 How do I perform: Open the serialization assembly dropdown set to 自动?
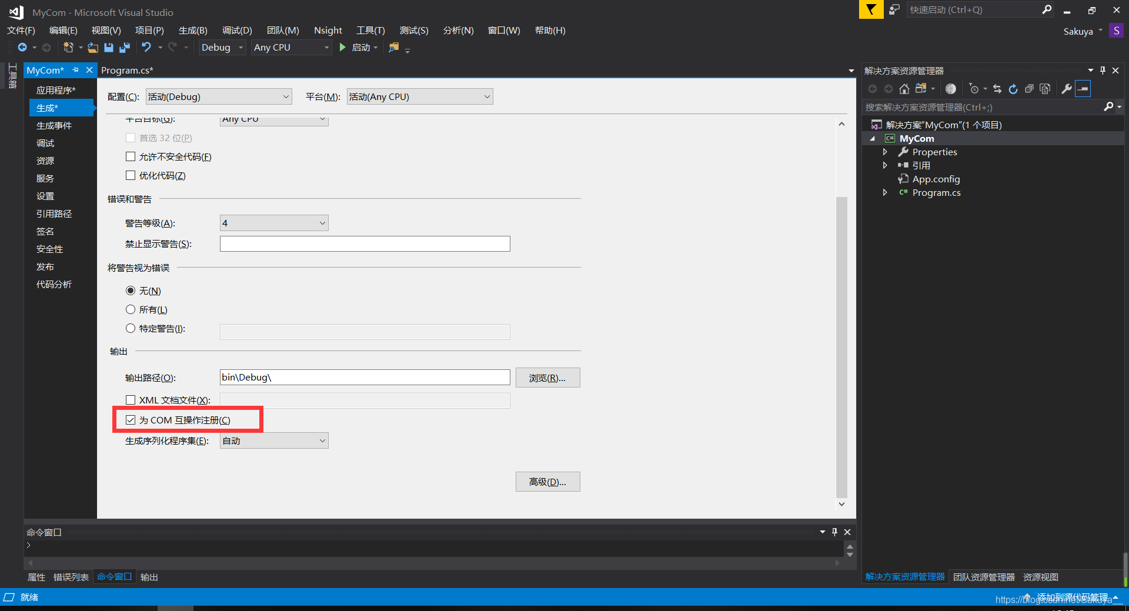(274, 440)
